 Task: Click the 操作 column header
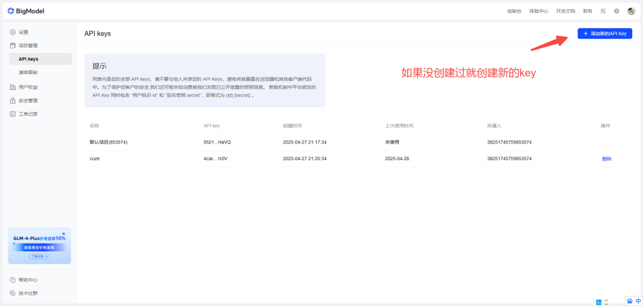point(605,126)
